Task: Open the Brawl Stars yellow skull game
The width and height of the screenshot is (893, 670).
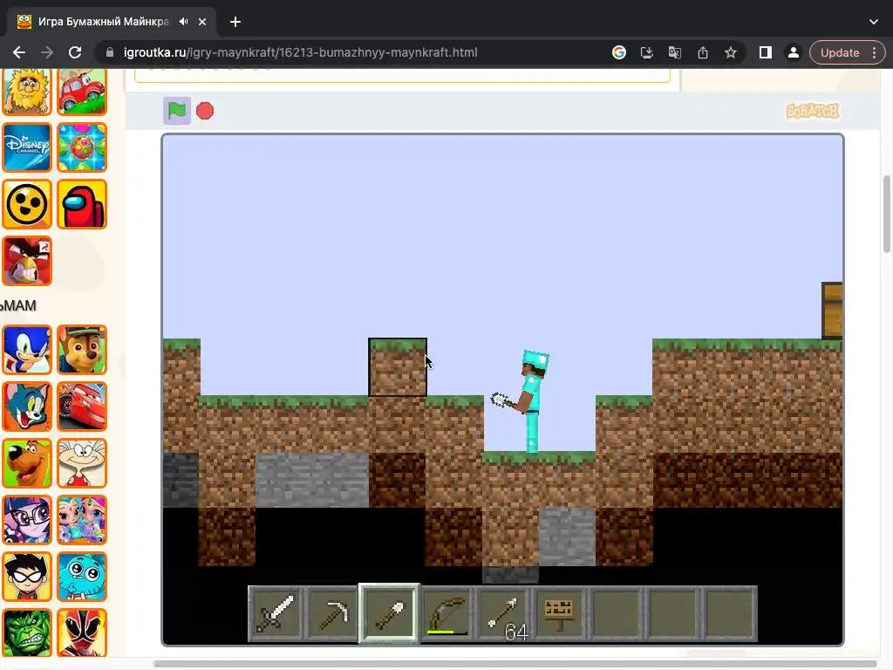Action: coord(27,204)
